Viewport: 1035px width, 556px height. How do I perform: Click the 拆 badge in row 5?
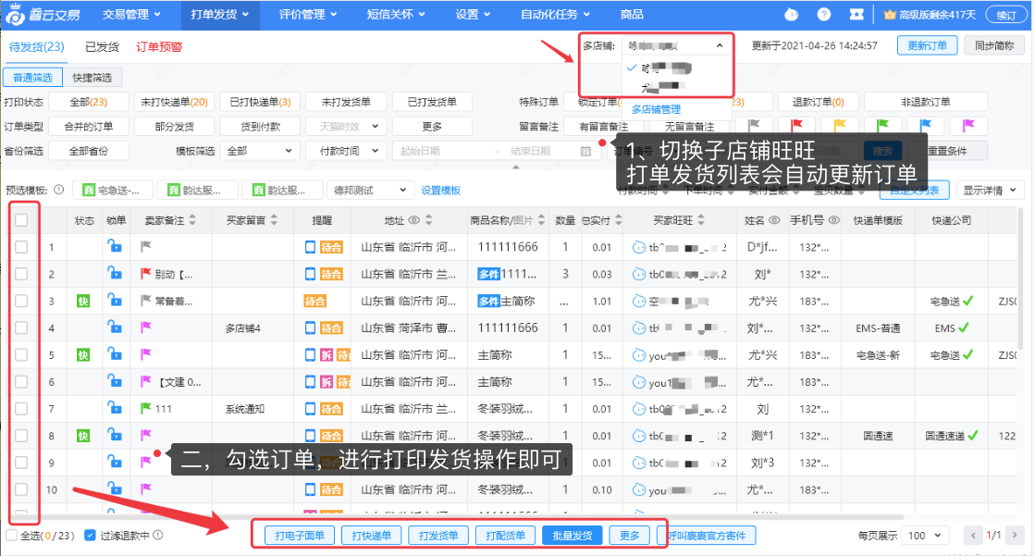pyautogui.click(x=327, y=354)
